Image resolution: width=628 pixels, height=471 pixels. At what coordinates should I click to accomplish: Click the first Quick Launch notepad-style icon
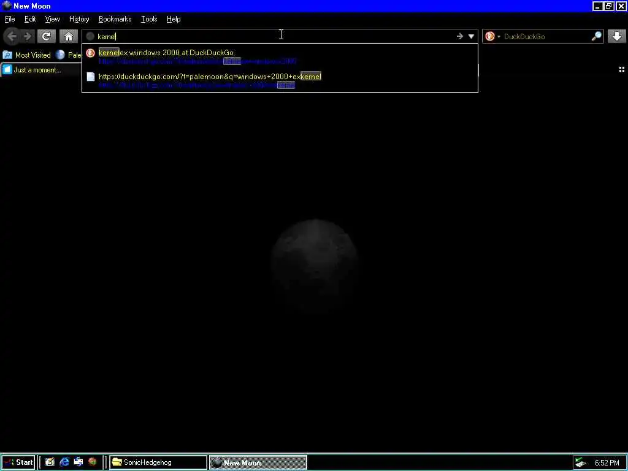(x=50, y=462)
